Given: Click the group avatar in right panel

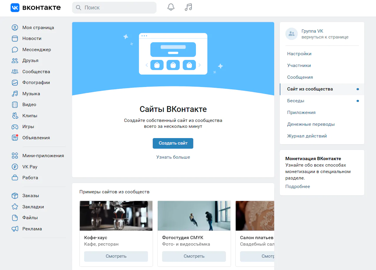Looking at the screenshot, I should pos(292,34).
